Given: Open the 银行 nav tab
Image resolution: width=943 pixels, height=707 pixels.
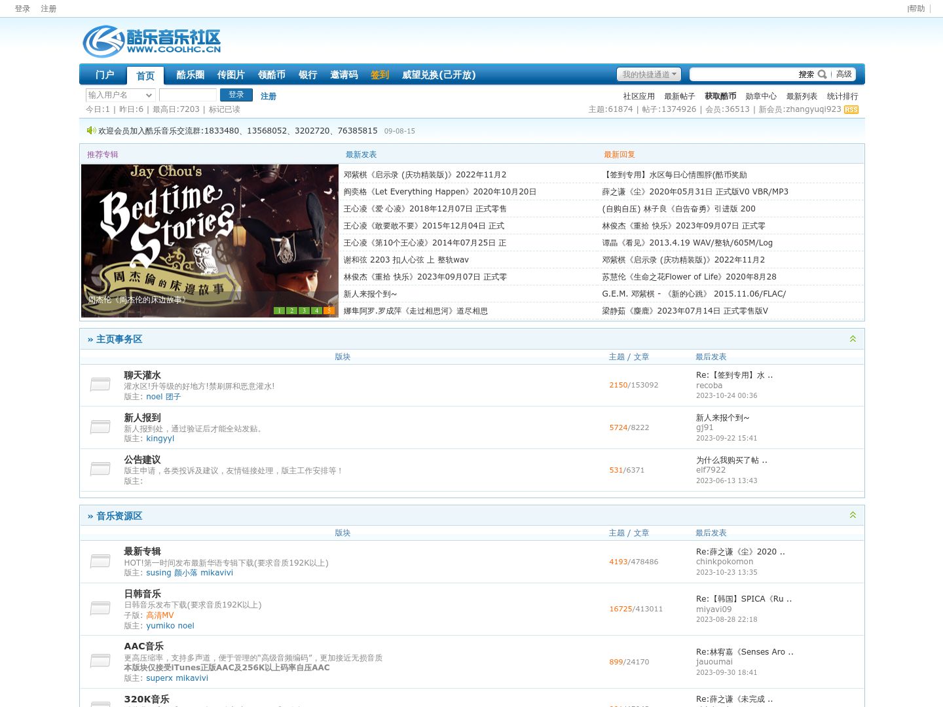Looking at the screenshot, I should [308, 75].
